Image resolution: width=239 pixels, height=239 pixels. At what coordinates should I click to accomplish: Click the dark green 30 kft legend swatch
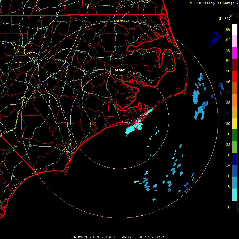pyautogui.click(x=234, y=135)
